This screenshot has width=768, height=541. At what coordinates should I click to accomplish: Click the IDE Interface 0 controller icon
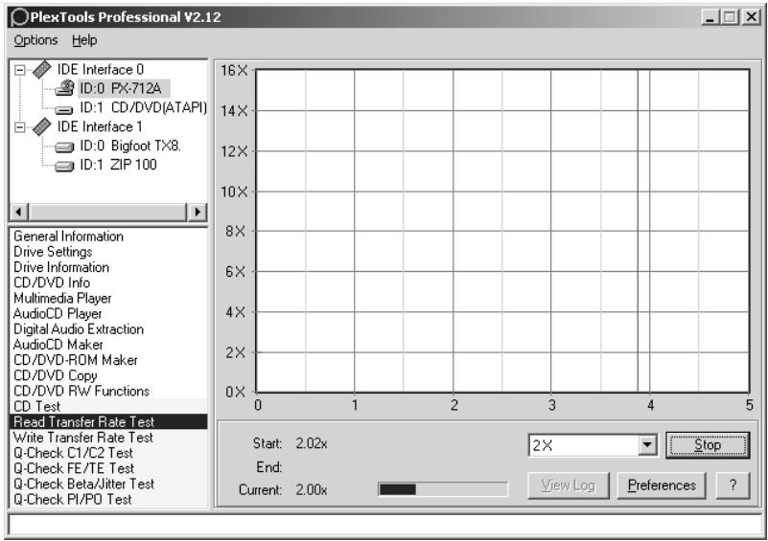pos(42,70)
